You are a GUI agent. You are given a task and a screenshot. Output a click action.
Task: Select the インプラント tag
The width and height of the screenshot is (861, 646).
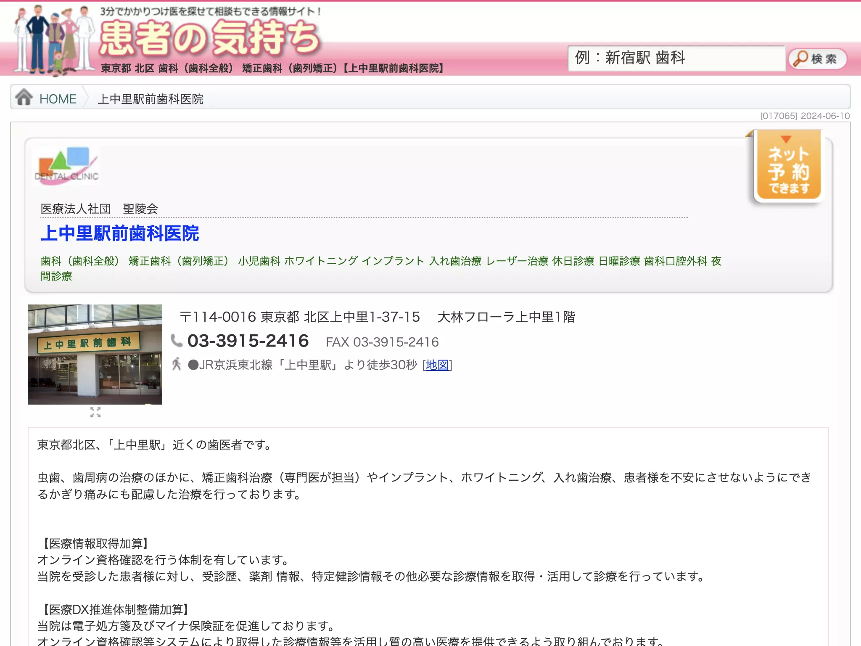[393, 261]
